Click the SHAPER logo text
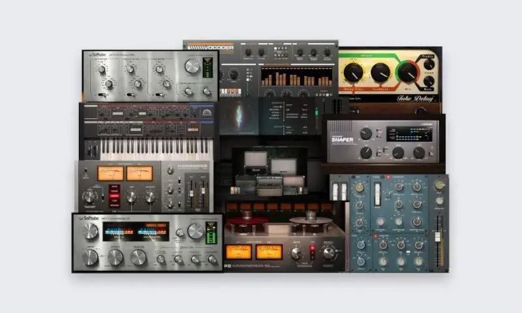 [x=342, y=140]
